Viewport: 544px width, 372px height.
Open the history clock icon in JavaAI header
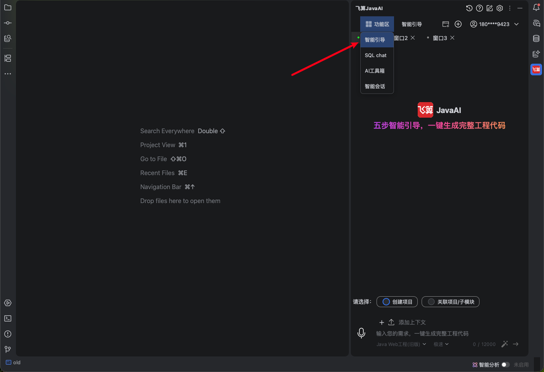469,8
